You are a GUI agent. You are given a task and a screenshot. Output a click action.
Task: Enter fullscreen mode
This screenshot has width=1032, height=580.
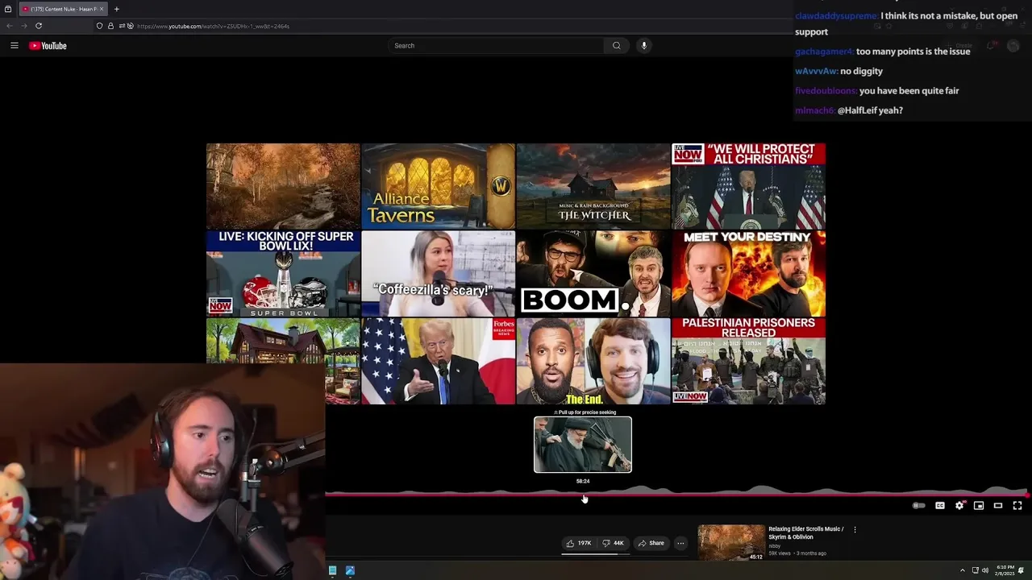[1017, 506]
